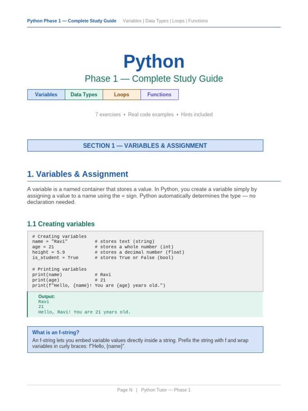Viewport: 308px width, 411px height.
Task: Click the Hints included text
Action: point(197,114)
